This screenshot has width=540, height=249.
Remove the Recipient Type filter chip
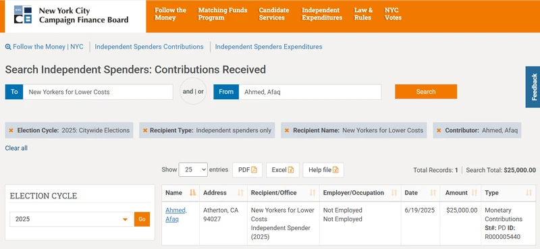tap(145, 130)
